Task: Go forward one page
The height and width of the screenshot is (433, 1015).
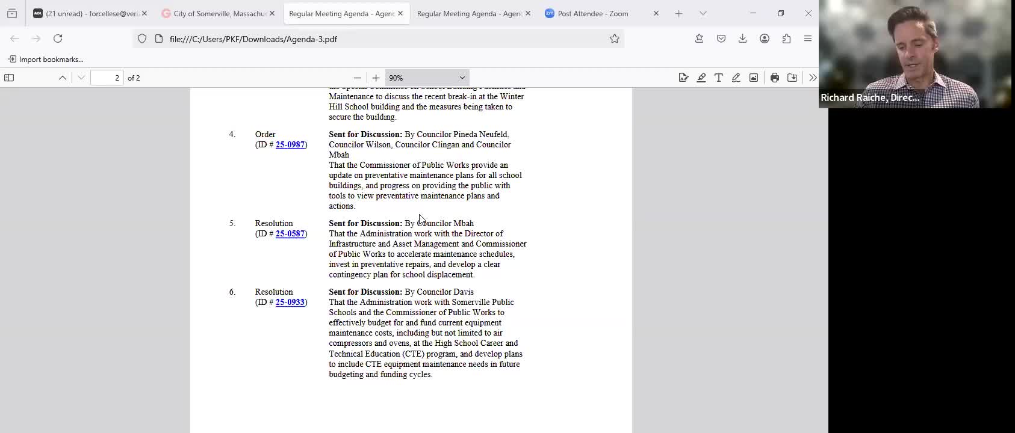Action: click(36, 38)
